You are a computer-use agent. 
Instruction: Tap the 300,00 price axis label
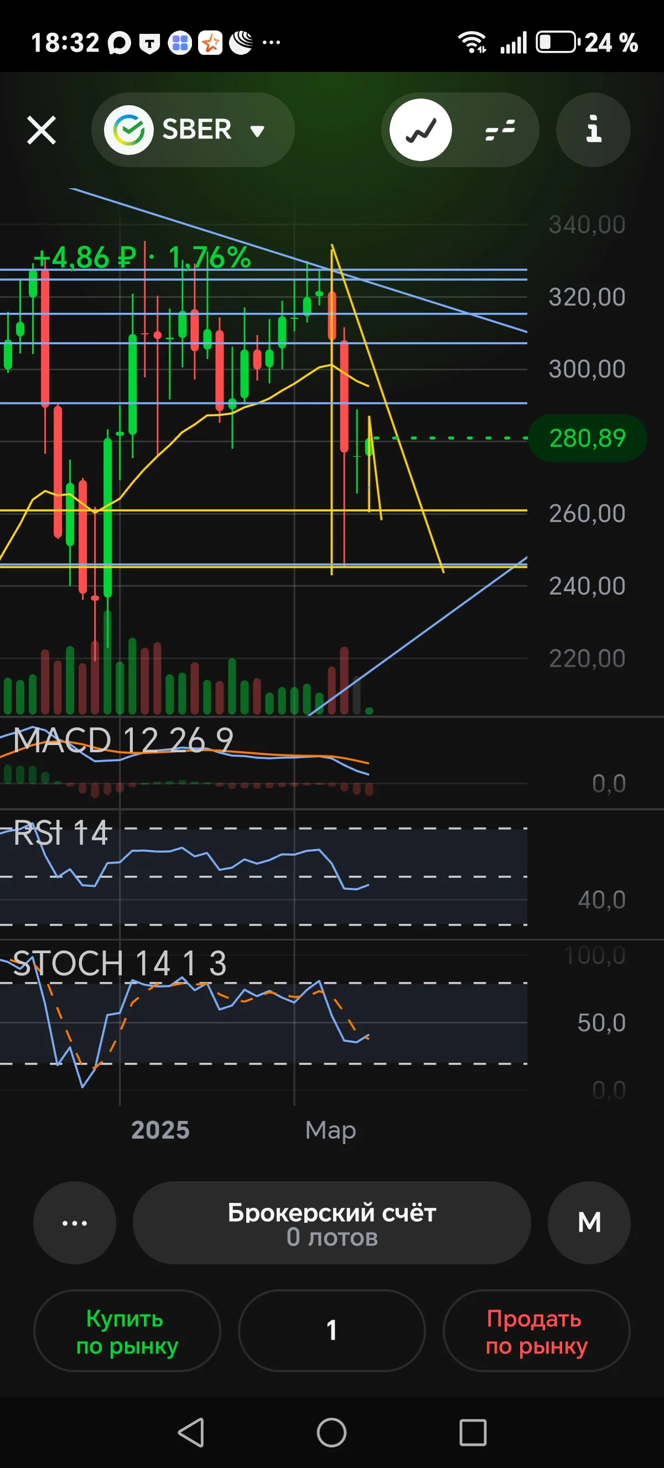pos(587,369)
